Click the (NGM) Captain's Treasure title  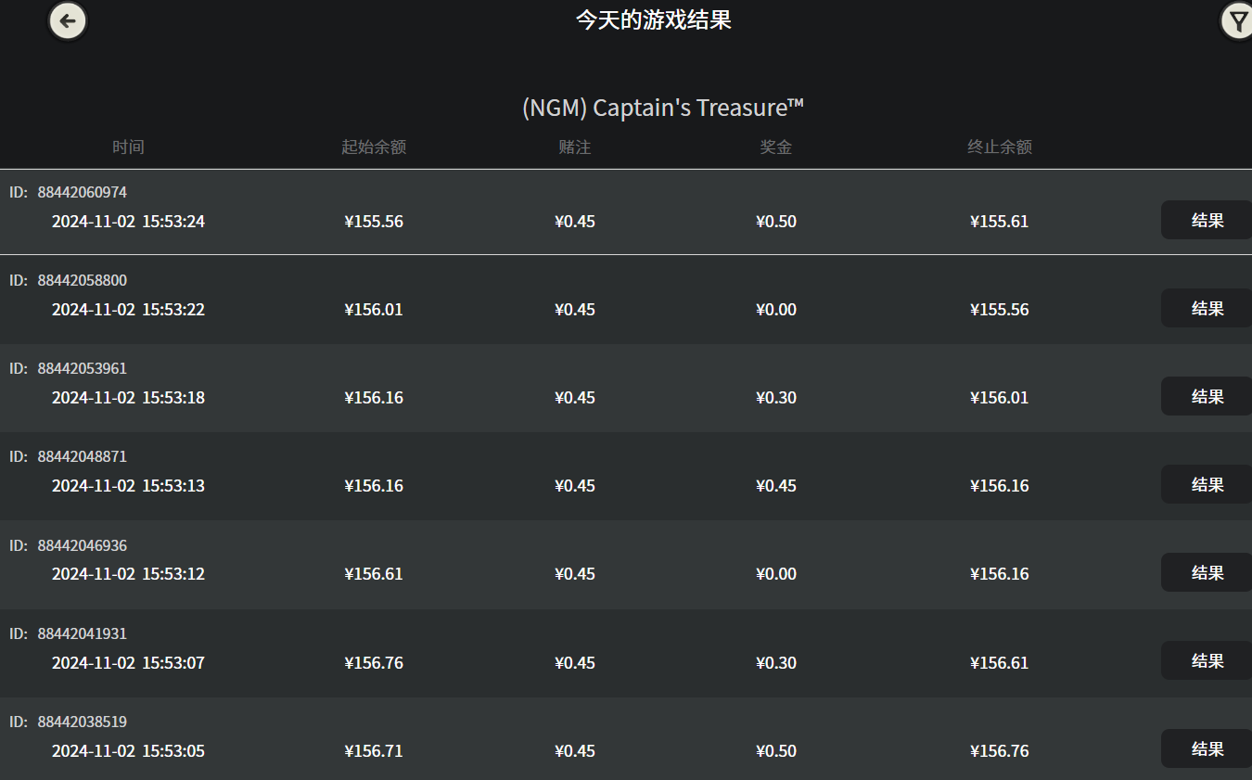pos(662,108)
